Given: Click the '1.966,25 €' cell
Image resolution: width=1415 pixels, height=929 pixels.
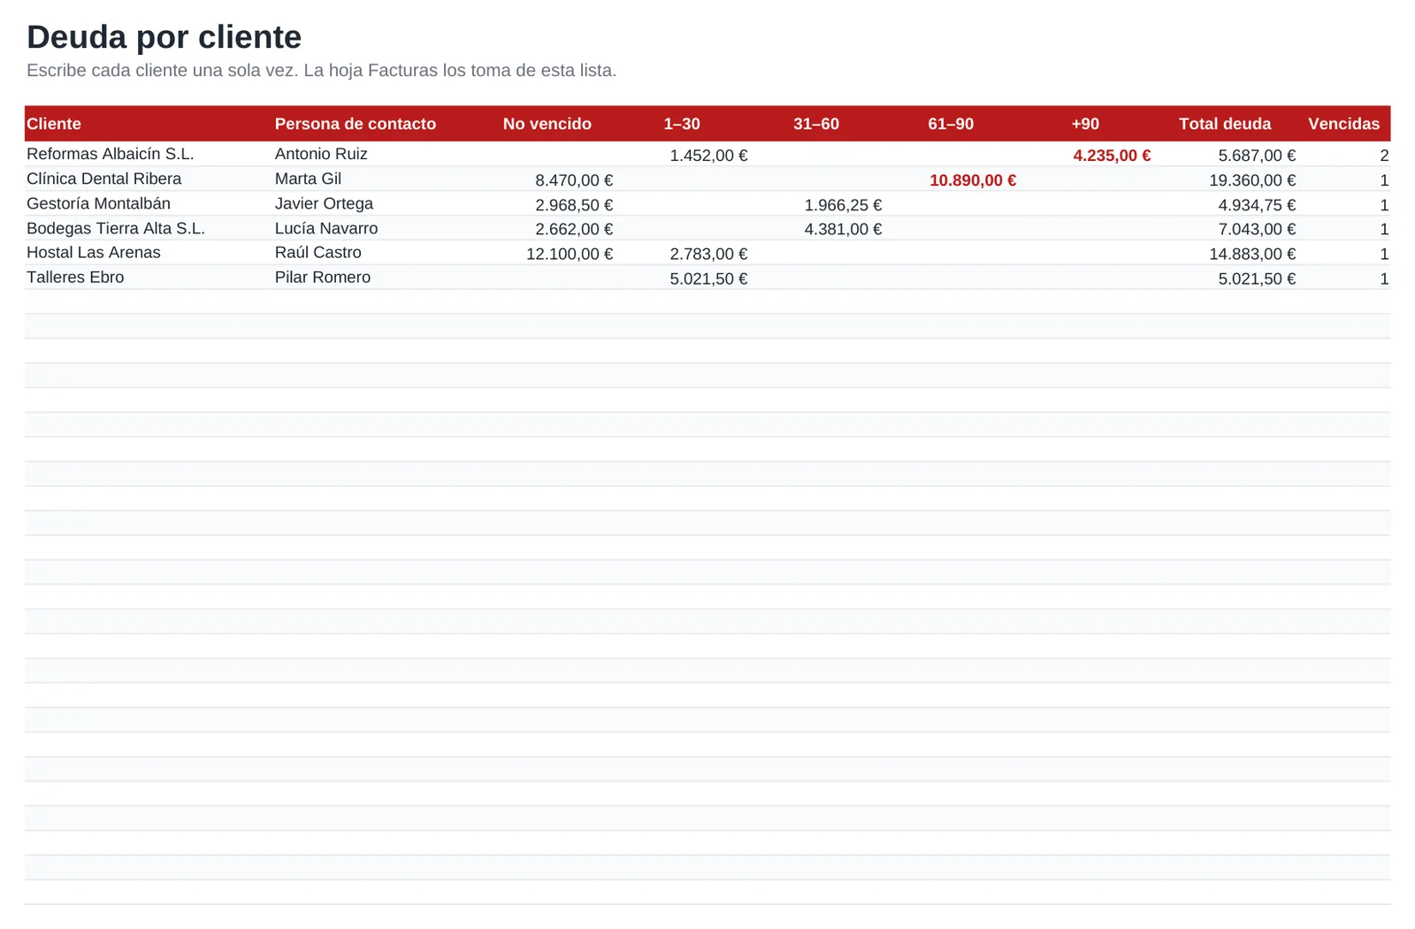Looking at the screenshot, I should 843,205.
